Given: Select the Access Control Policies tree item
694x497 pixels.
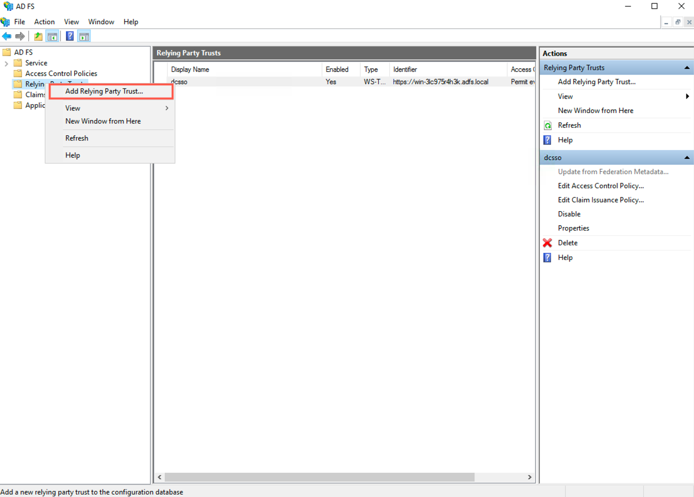Looking at the screenshot, I should pyautogui.click(x=61, y=73).
